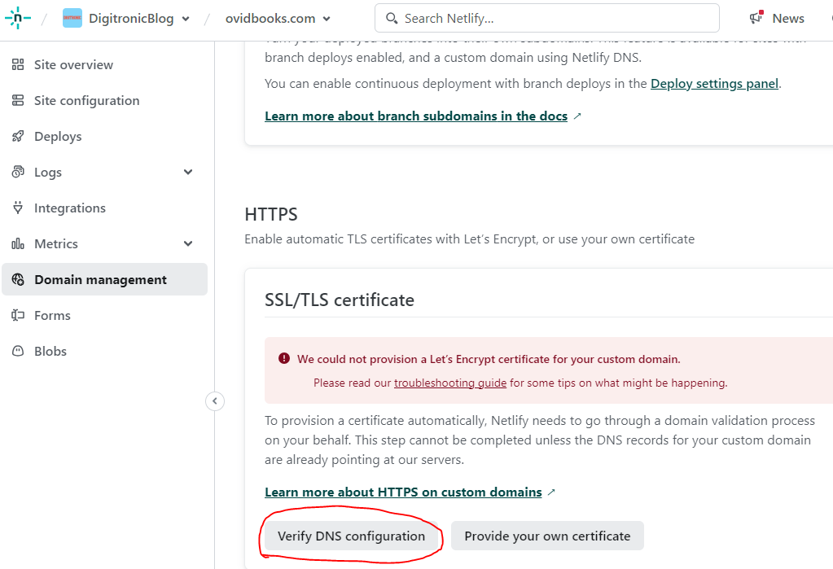
Task: Click the Netlify logo icon
Action: tap(18, 18)
